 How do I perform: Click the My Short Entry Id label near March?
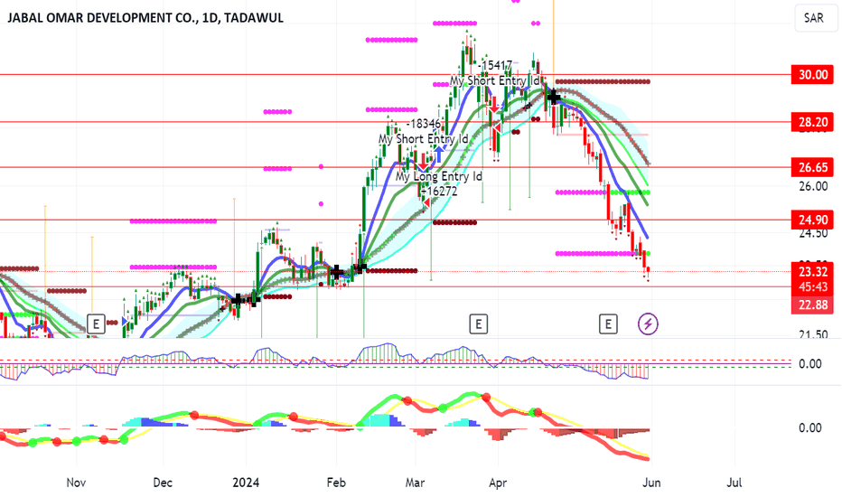[x=423, y=139]
